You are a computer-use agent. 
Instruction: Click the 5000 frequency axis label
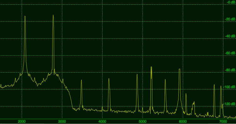click(143, 121)
